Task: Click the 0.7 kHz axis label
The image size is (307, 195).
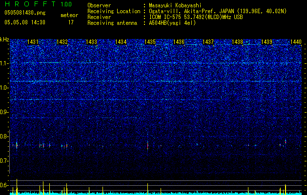Action: (4, 161)
